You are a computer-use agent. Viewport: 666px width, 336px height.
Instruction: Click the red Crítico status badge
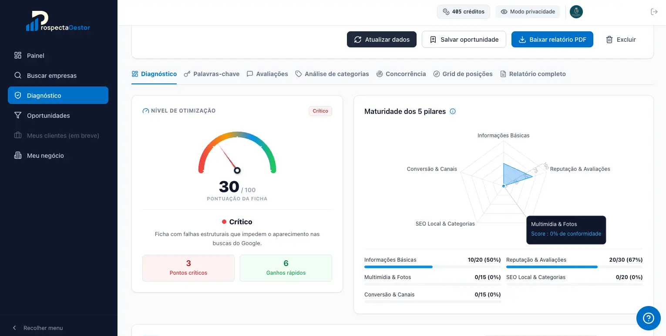click(x=320, y=111)
